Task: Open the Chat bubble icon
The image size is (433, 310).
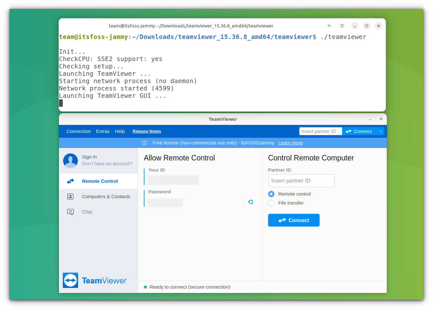Action: 70,212
